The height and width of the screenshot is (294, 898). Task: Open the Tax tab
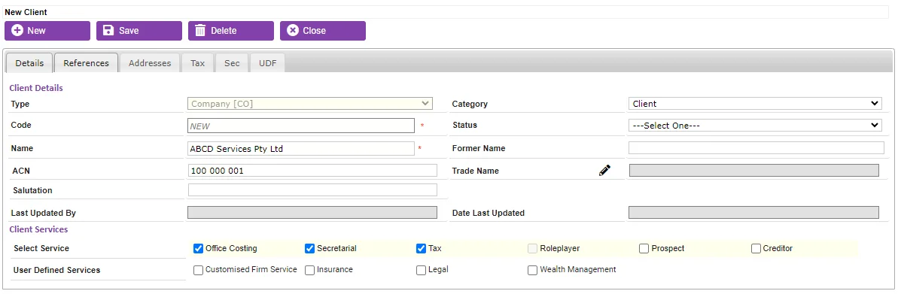click(197, 63)
